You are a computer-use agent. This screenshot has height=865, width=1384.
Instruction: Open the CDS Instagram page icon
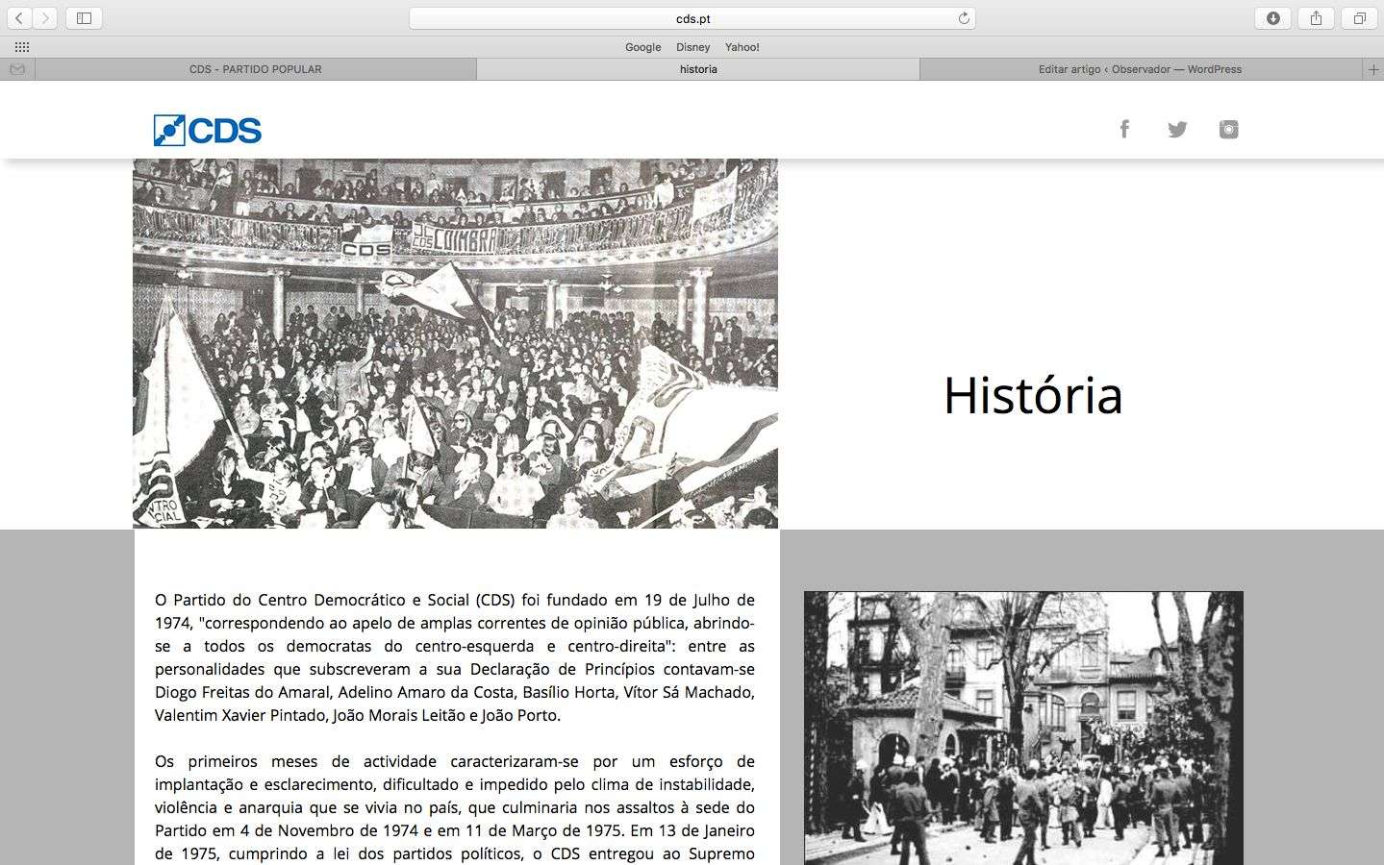click(1229, 130)
